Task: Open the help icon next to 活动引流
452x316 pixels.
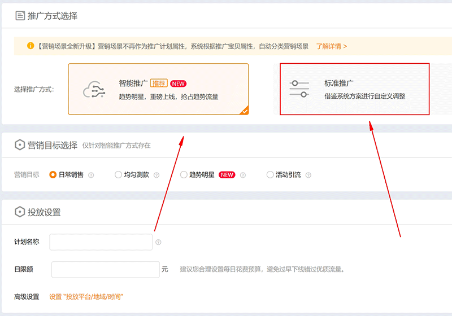Action: [308, 175]
